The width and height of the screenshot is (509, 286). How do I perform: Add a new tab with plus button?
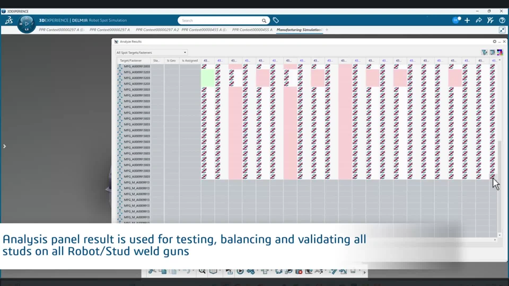click(327, 30)
